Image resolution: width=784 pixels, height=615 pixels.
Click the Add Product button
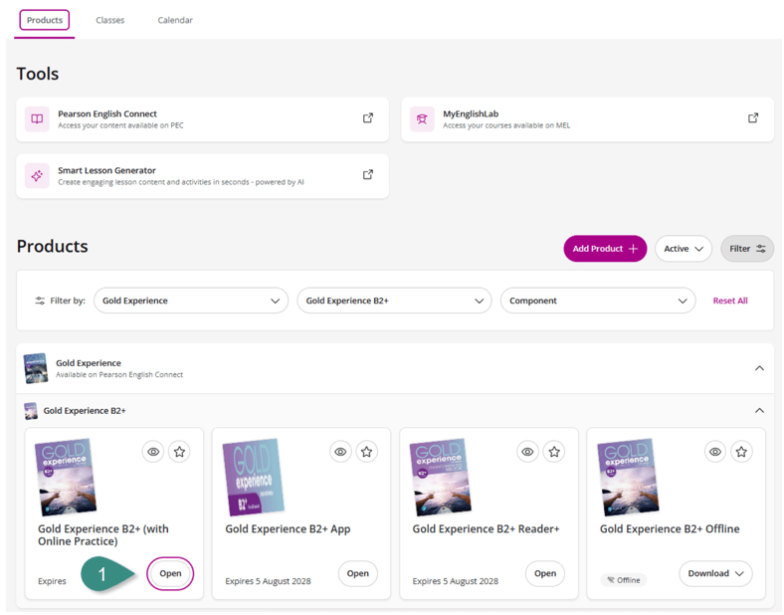tap(604, 249)
